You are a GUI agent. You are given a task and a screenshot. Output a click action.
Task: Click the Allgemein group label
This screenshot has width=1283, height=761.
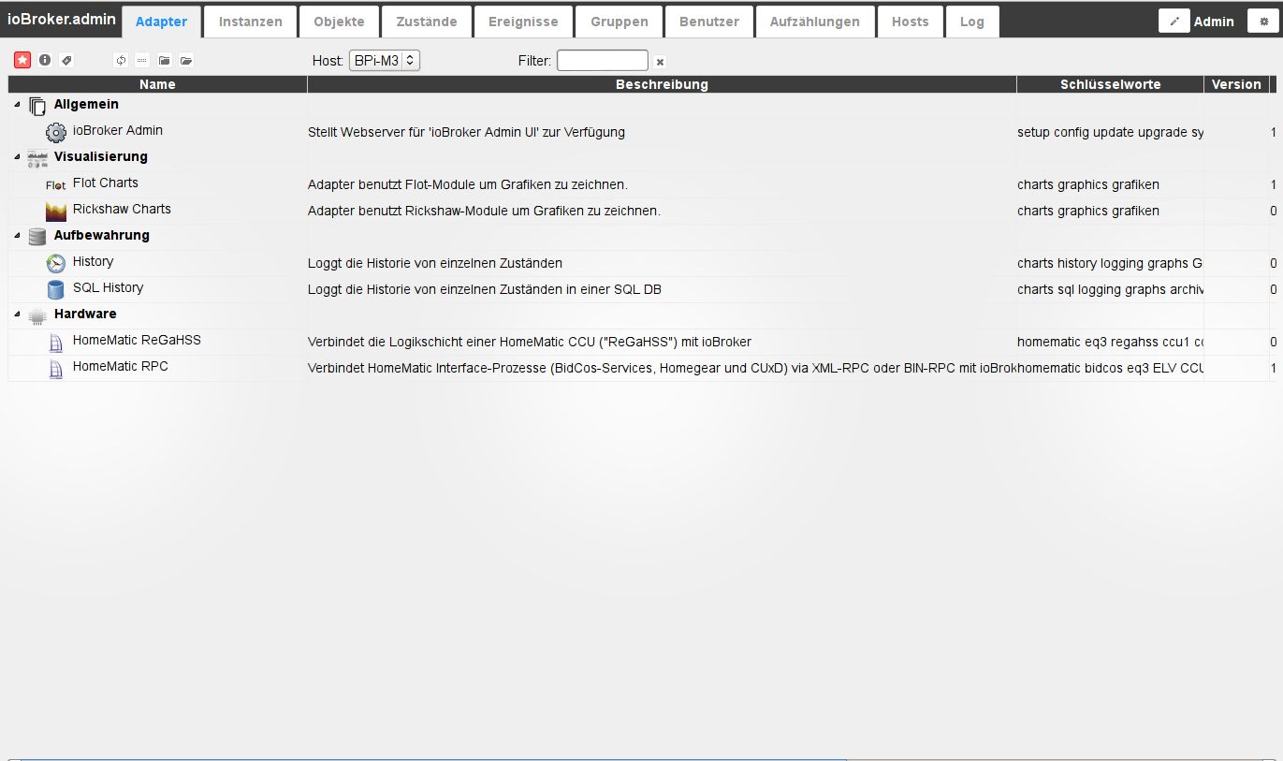click(x=86, y=104)
